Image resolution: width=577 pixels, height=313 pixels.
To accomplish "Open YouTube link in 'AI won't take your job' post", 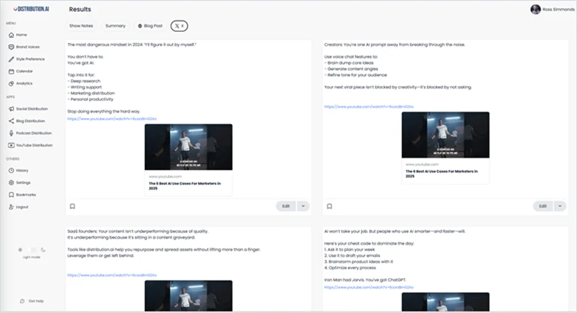I will pyautogui.click(x=369, y=287).
